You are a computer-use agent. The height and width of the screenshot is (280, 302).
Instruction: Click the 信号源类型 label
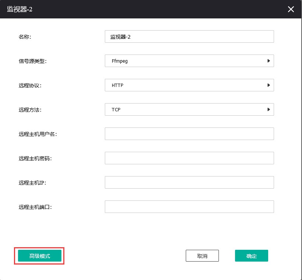click(33, 62)
